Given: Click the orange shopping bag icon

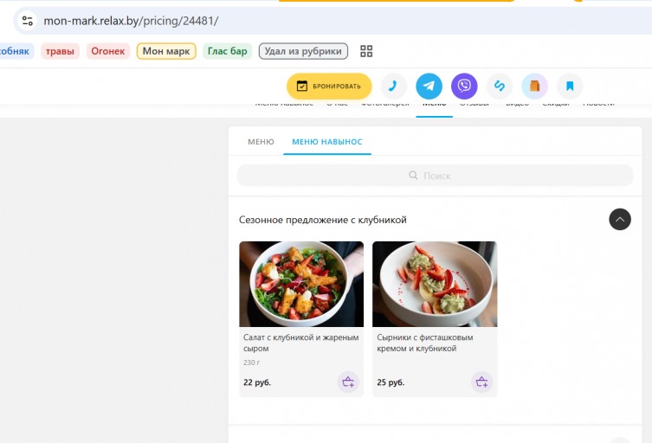Looking at the screenshot, I should click(535, 86).
